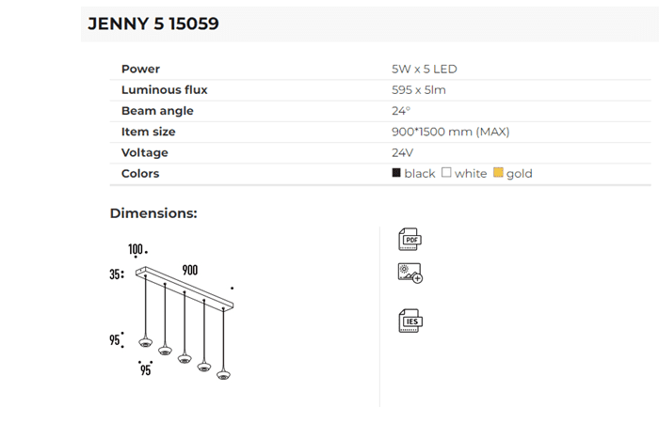Select the black color swatch

[396, 173]
